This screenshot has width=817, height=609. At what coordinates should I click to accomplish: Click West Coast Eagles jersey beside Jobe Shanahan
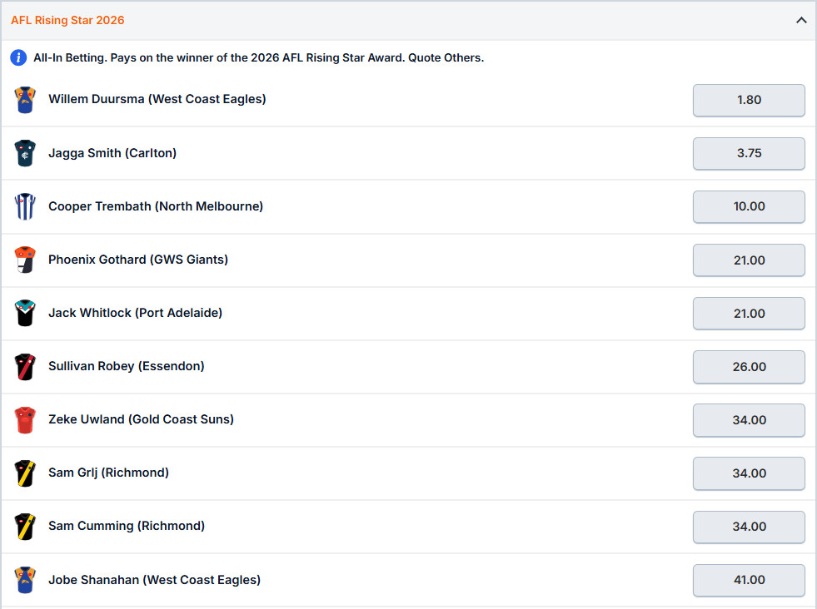point(25,580)
